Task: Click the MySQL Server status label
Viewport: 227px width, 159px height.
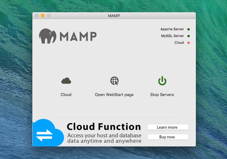Action: coord(172,36)
